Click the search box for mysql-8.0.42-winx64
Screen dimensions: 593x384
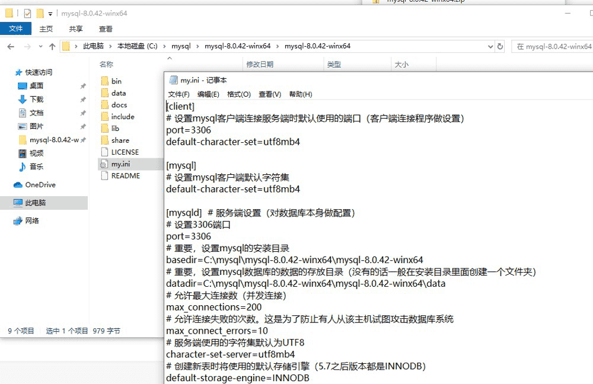[552, 46]
